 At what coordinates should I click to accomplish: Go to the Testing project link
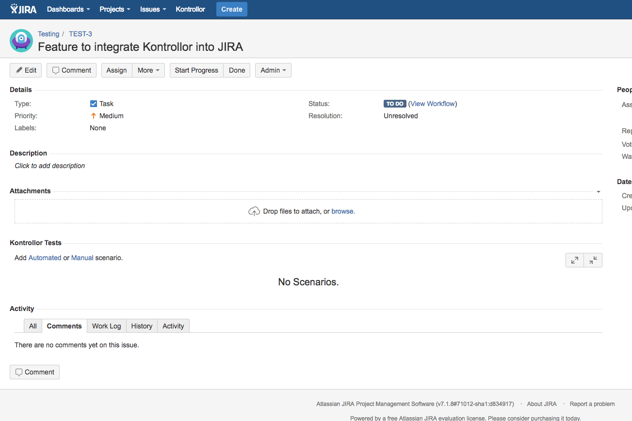point(49,34)
